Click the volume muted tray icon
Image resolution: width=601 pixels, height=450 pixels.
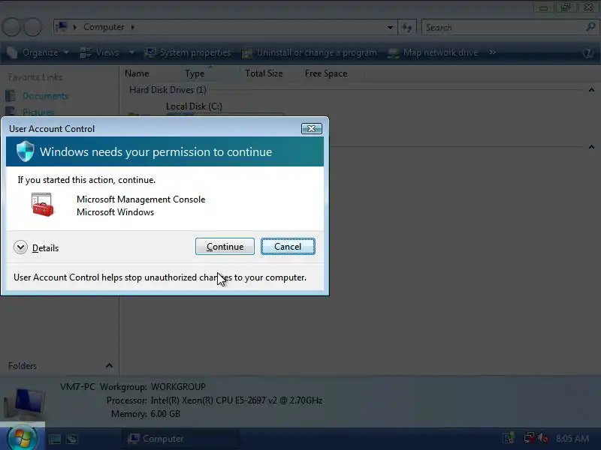543,438
